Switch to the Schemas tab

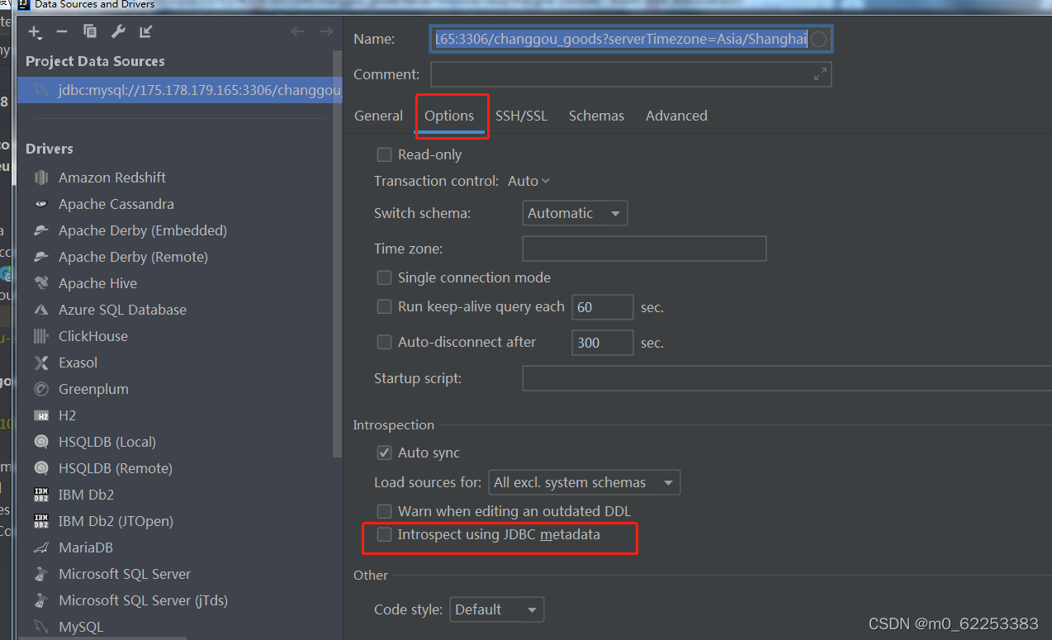point(596,116)
